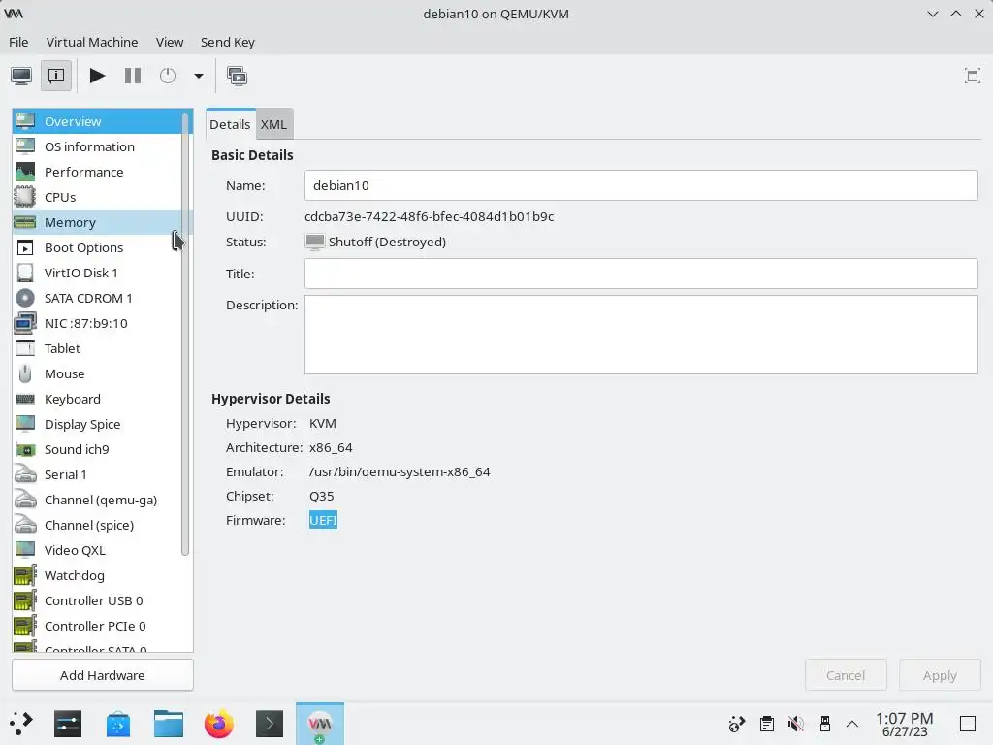Open the Virtual Machine menu
Viewport: 993px width, 745px height.
92,42
